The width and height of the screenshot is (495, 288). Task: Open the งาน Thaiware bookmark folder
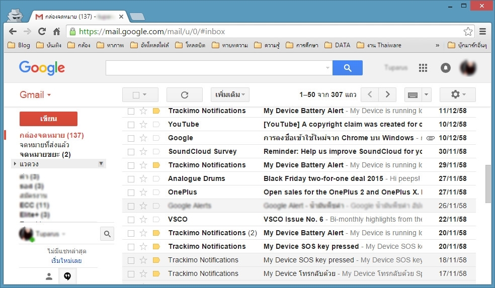pos(379,45)
